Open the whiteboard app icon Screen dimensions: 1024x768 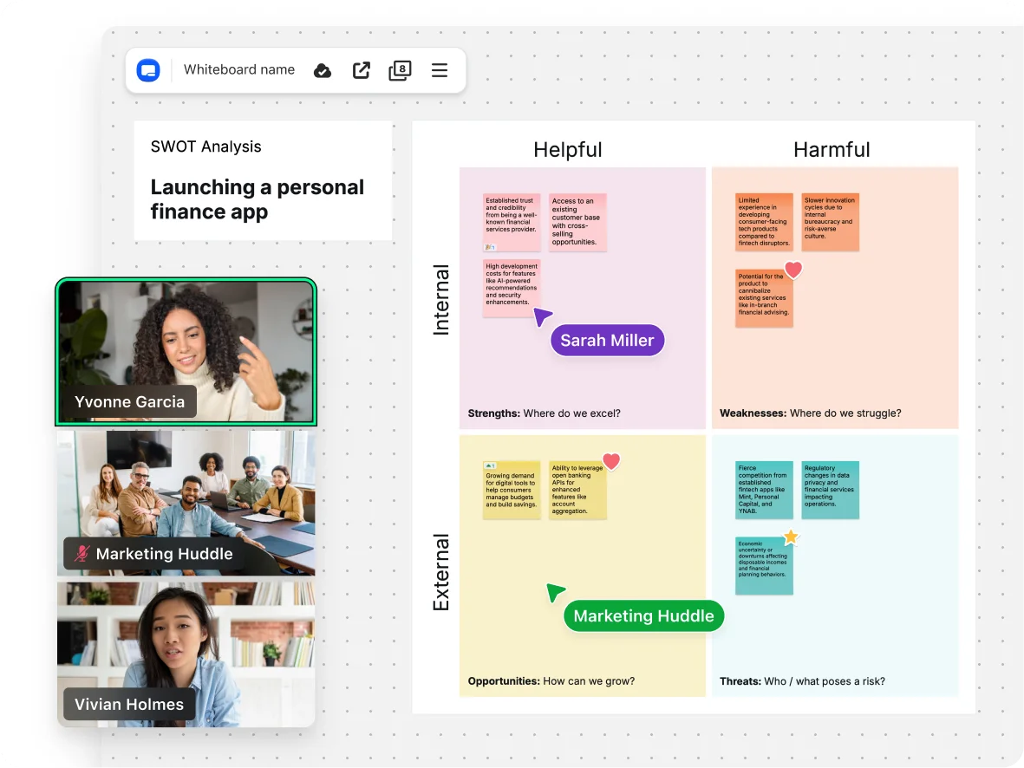pos(148,69)
